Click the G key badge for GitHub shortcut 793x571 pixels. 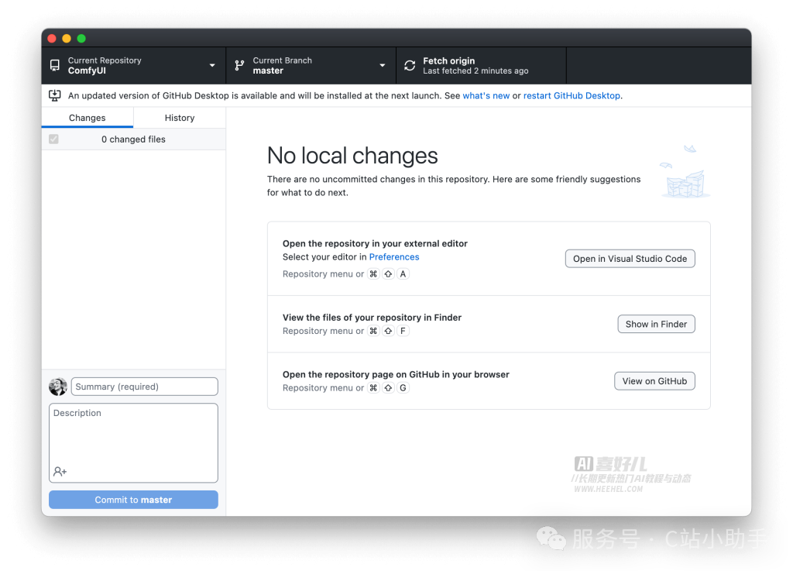(403, 388)
